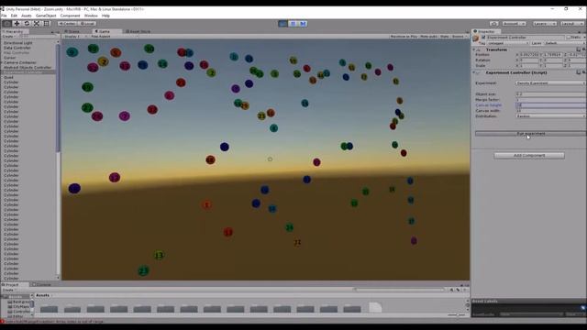The image size is (587, 330).
Task: Switch to the Console tab
Action: [x=42, y=284]
